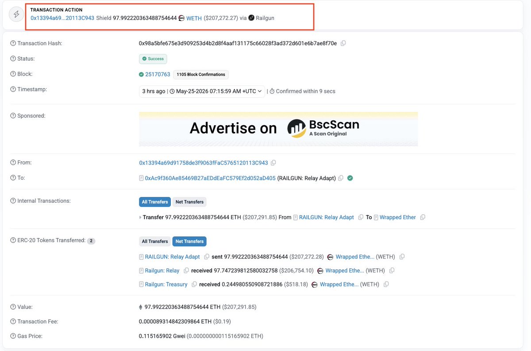Open the Railgun: Treasury address link

pos(166,284)
